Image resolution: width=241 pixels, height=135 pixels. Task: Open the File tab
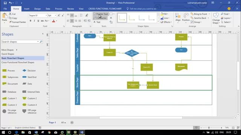(x=5, y=9)
